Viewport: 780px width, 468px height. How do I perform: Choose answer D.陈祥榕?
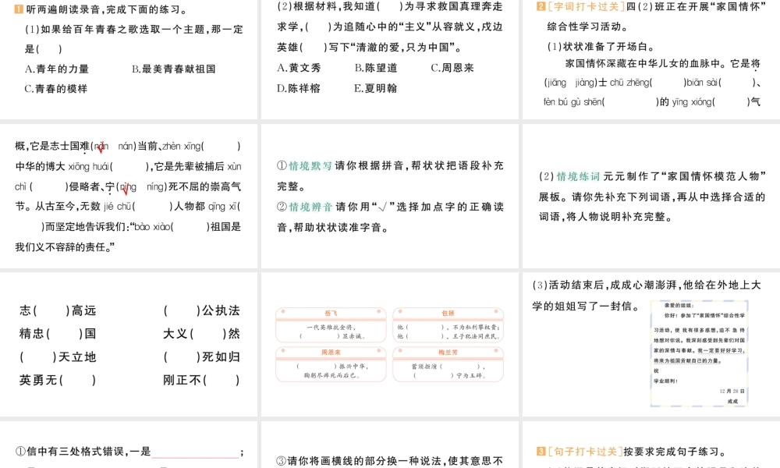[299, 88]
